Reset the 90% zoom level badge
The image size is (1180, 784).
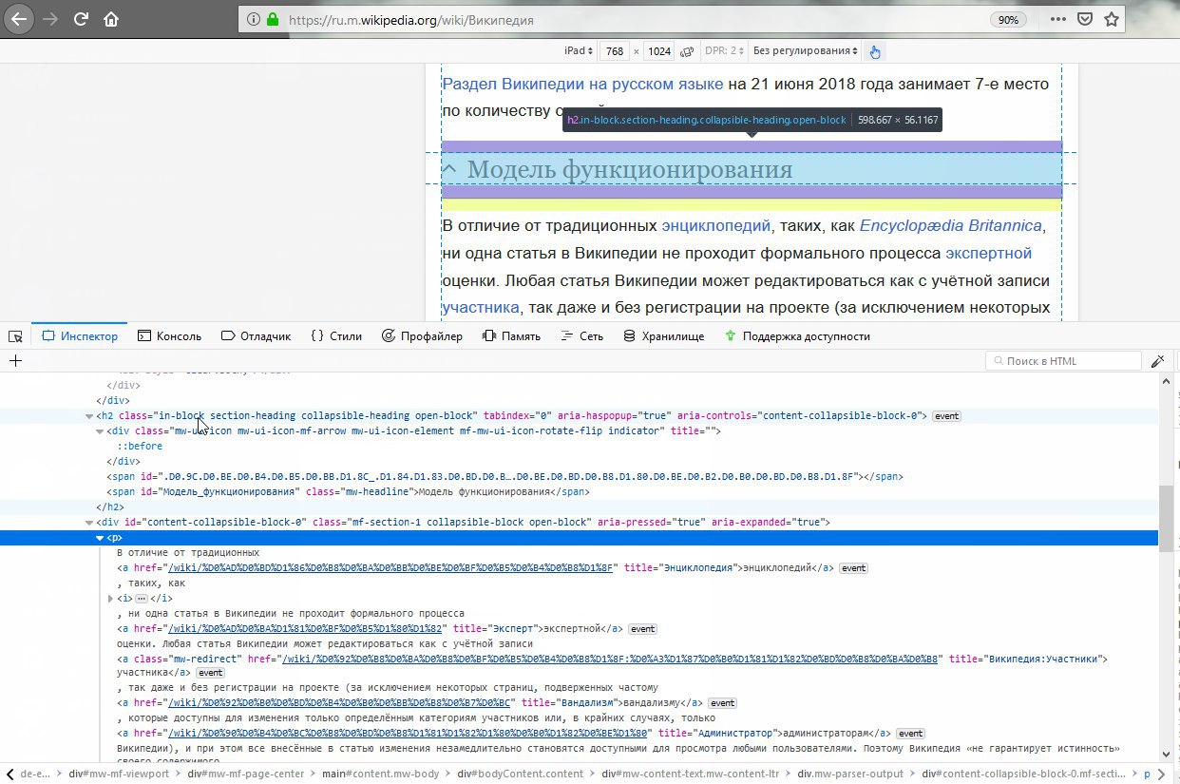coord(1008,19)
